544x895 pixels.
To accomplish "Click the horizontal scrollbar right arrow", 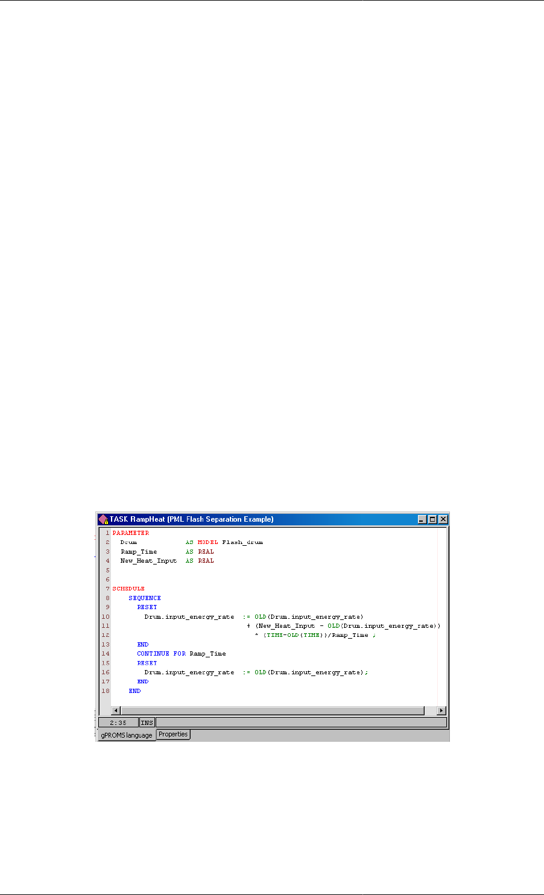I will point(441,710).
